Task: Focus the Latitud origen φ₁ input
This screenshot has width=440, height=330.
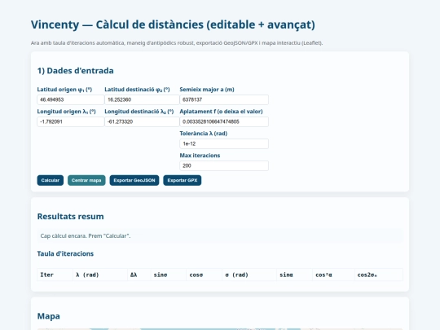Action: pyautogui.click(x=70, y=99)
